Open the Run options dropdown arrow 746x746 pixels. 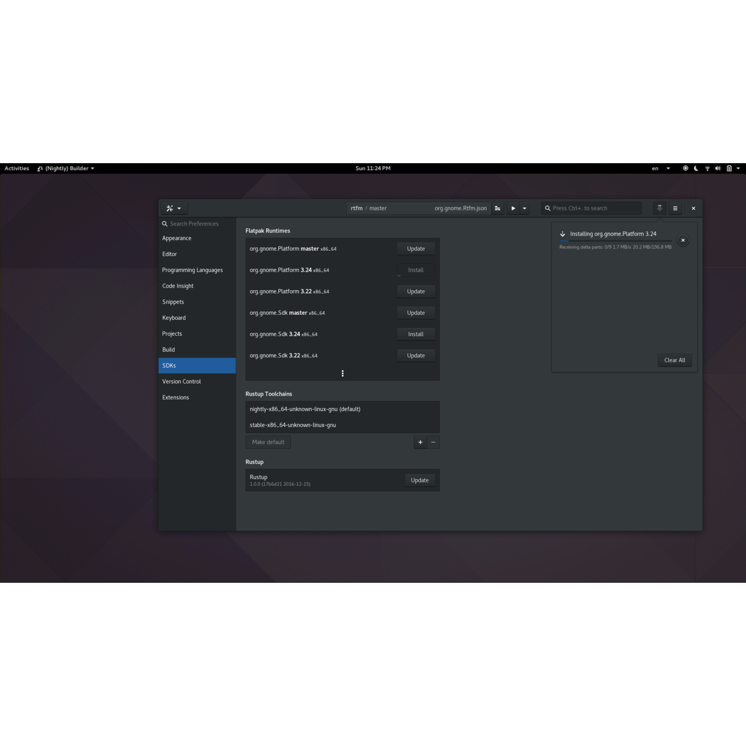(x=524, y=208)
